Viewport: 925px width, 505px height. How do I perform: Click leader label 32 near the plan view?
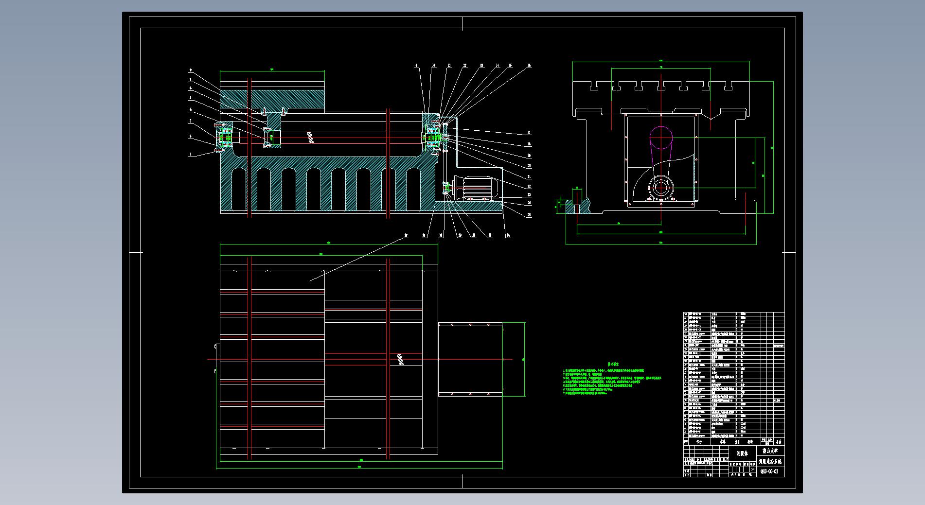406,235
